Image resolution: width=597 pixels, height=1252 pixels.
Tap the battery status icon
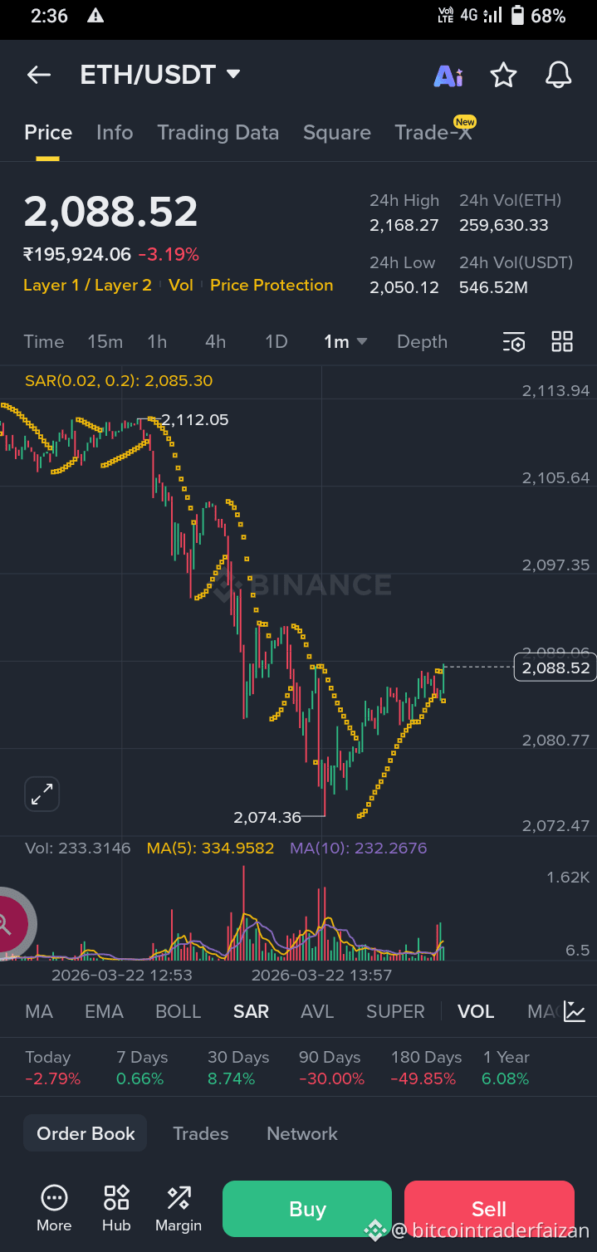(518, 16)
